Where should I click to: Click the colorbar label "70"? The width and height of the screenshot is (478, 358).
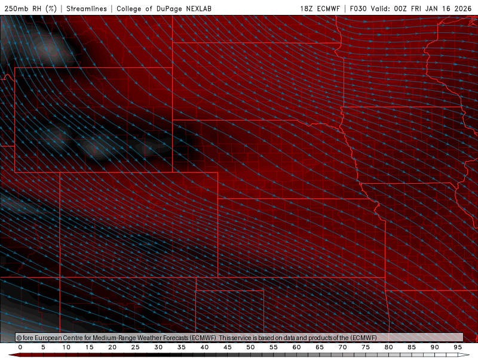coord(342,347)
